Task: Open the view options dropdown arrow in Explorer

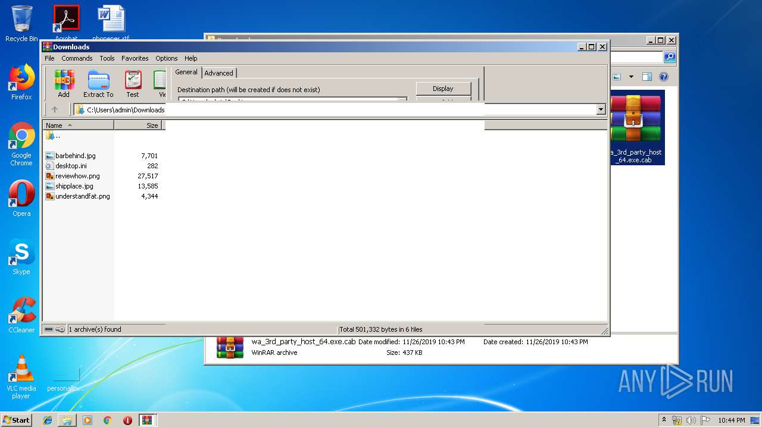Action: [631, 77]
